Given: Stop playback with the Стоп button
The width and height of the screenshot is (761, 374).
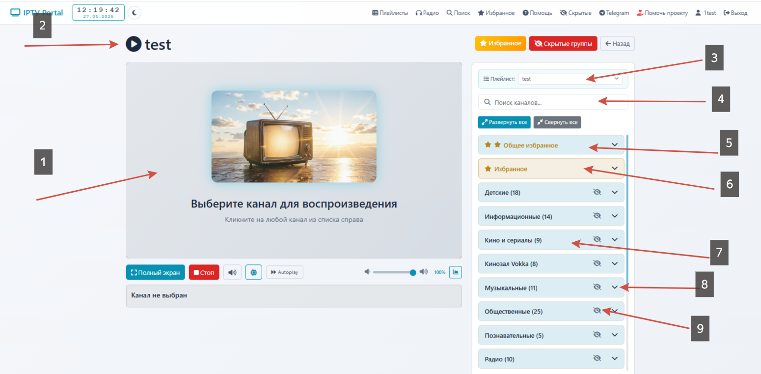Looking at the screenshot, I should [204, 272].
